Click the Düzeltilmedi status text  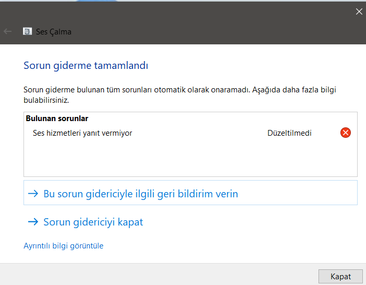(x=289, y=133)
